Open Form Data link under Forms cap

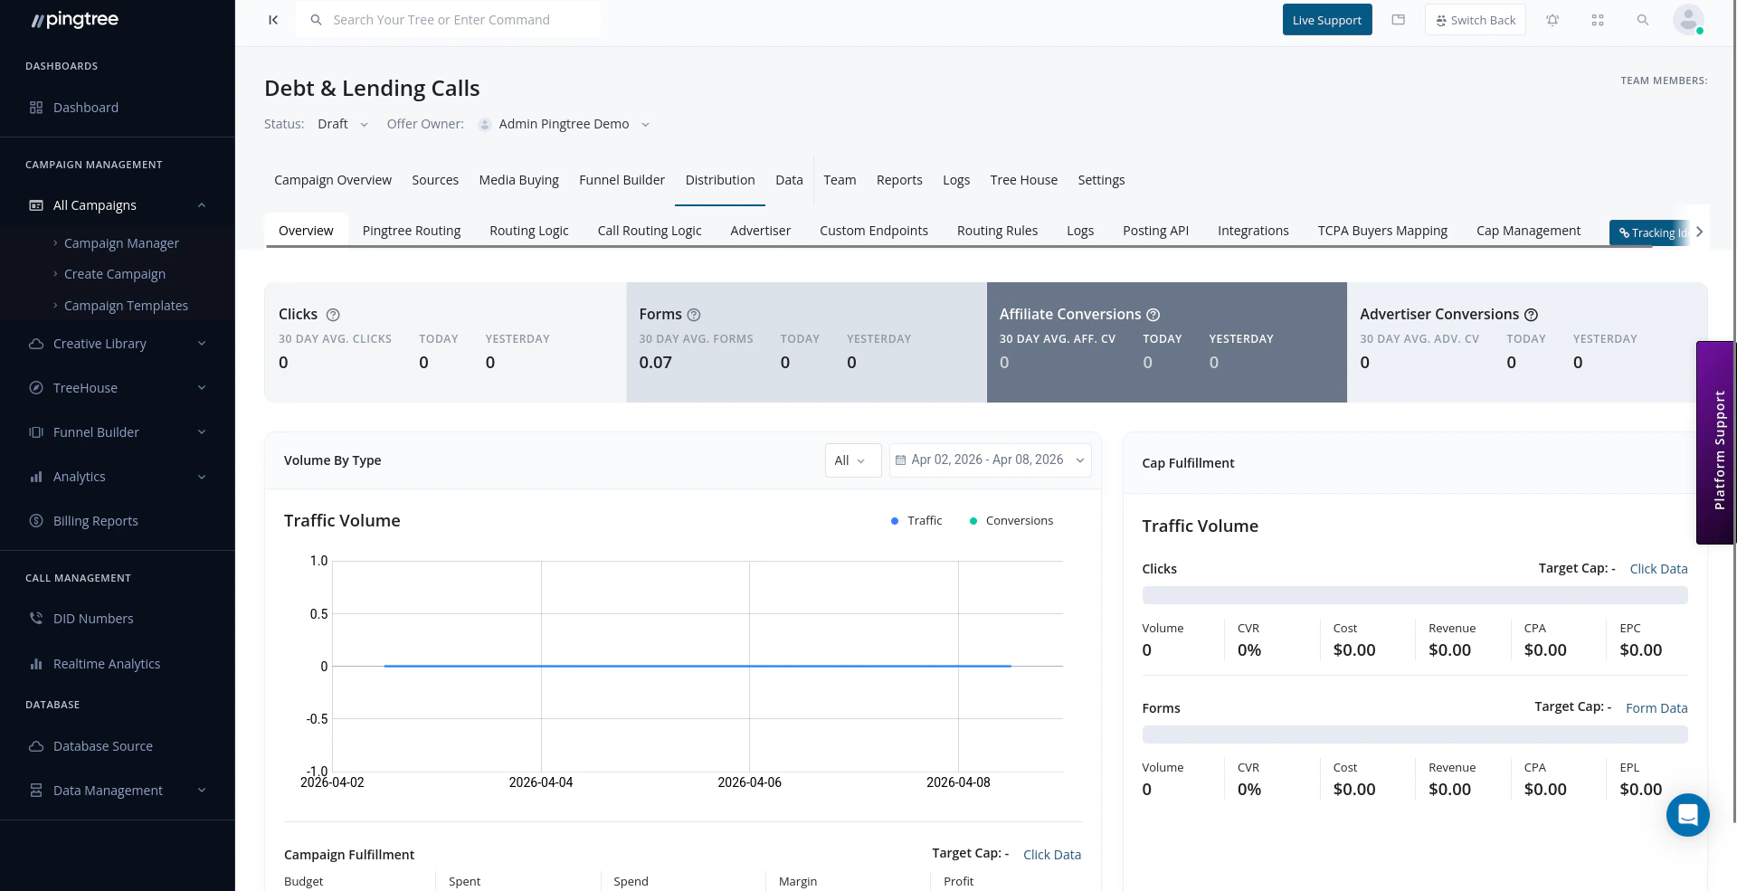(1656, 707)
